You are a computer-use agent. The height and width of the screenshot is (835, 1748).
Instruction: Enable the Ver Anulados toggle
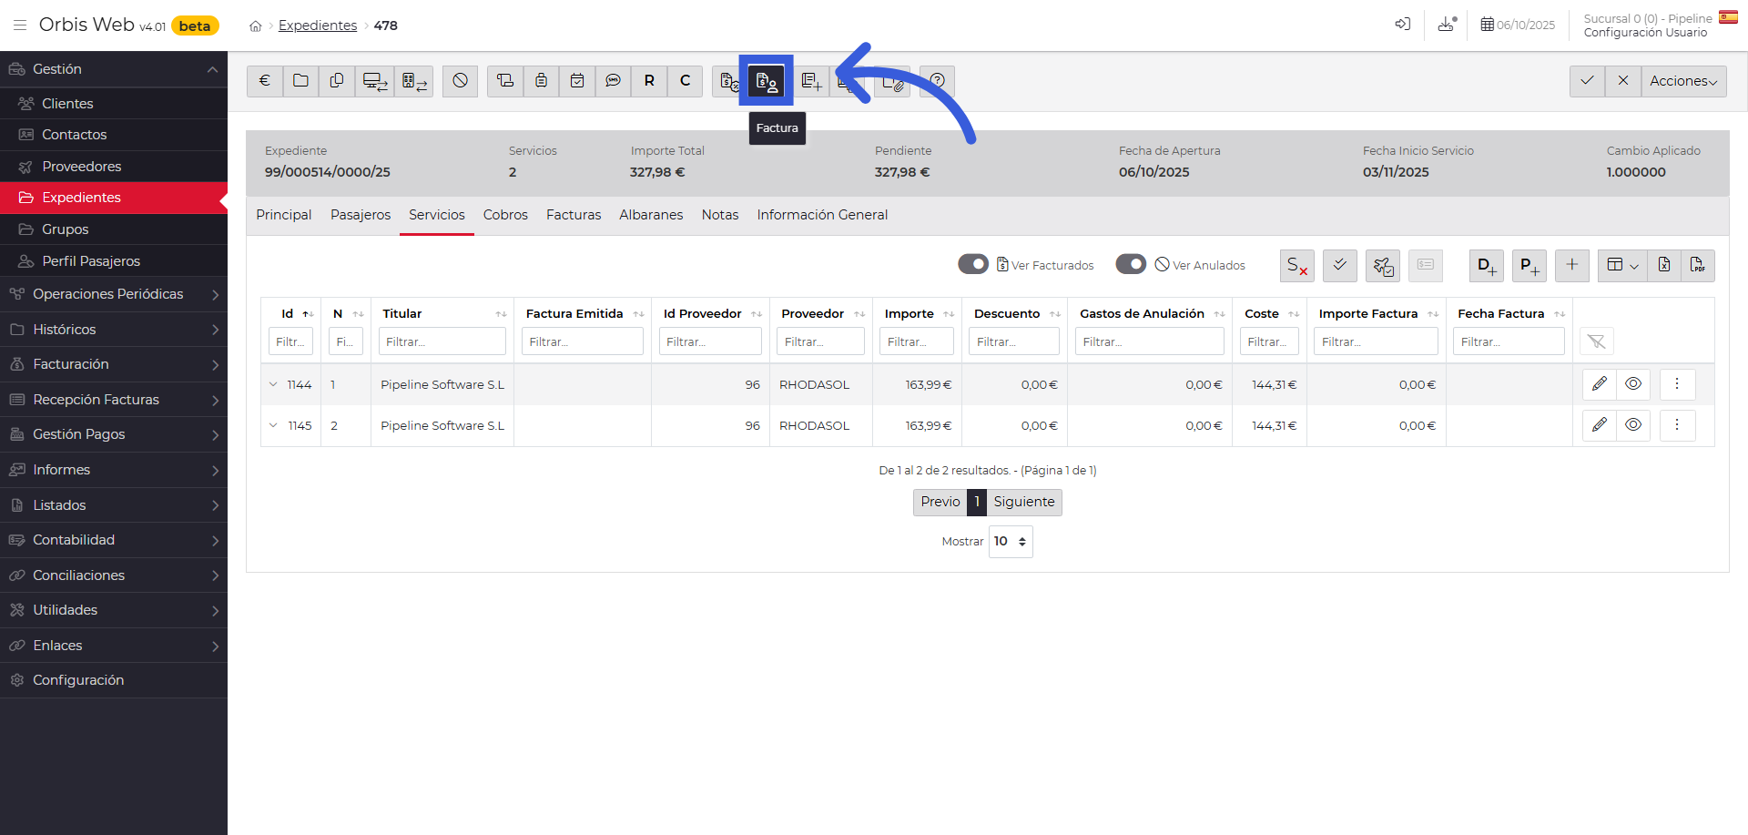(x=1131, y=264)
